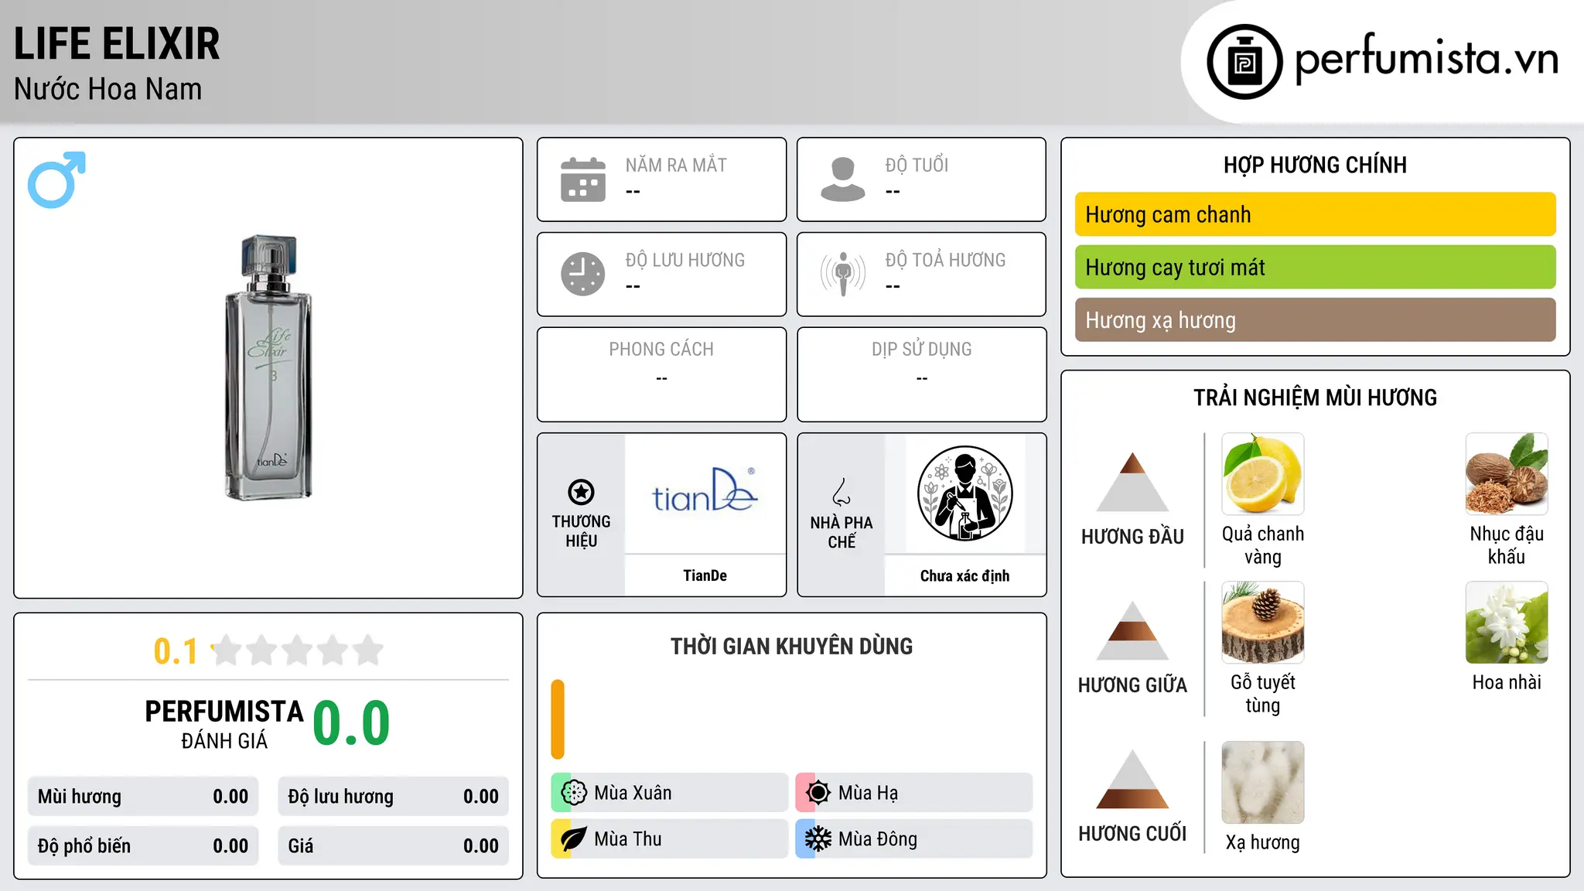Viewport: 1584px width, 891px height.
Task: Click the brown Hương xạ hương accord bar
Action: pyautogui.click(x=1315, y=319)
